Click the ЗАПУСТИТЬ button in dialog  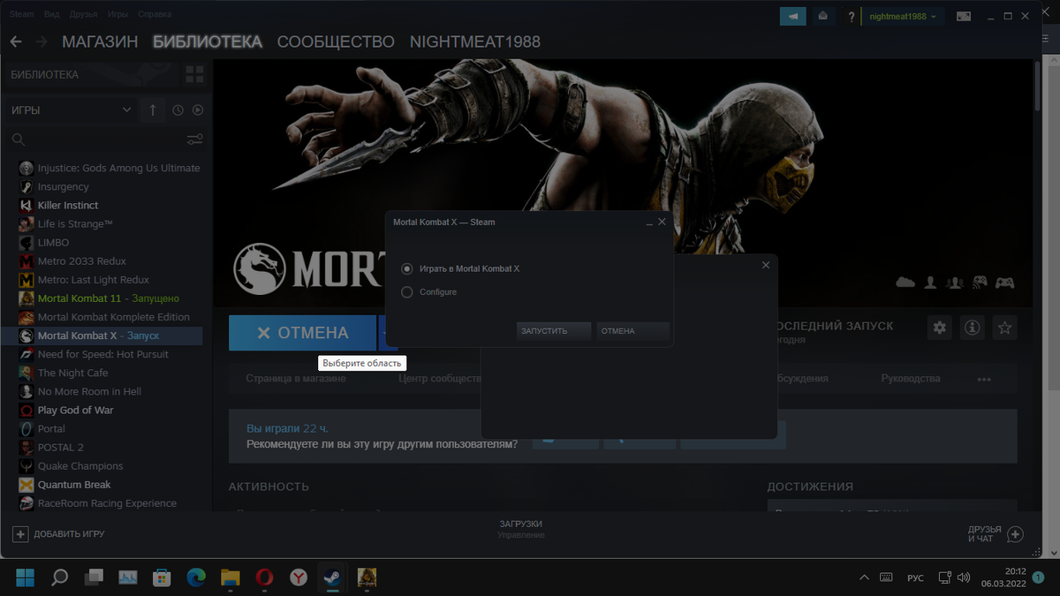pyautogui.click(x=554, y=331)
